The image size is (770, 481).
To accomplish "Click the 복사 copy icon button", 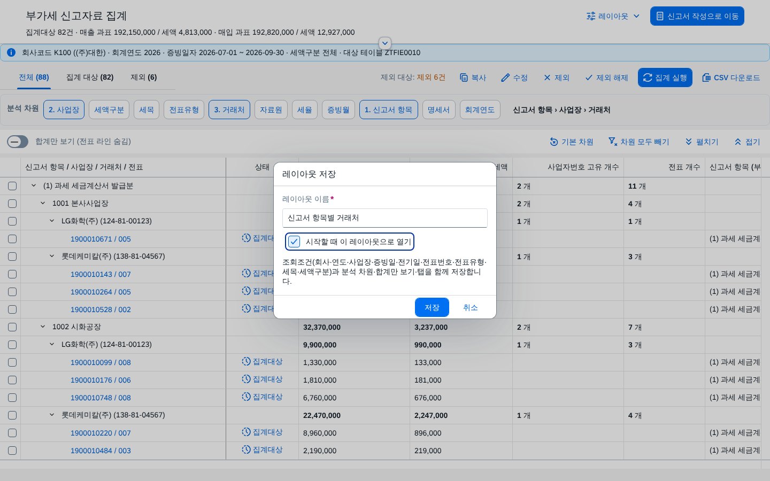I will click(x=473, y=77).
